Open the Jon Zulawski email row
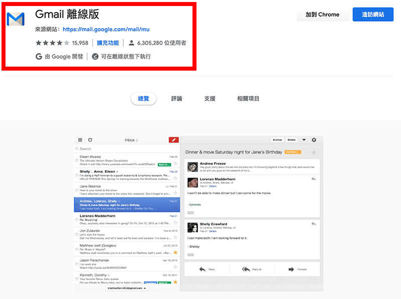This screenshot has width=401, height=299. click(127, 234)
